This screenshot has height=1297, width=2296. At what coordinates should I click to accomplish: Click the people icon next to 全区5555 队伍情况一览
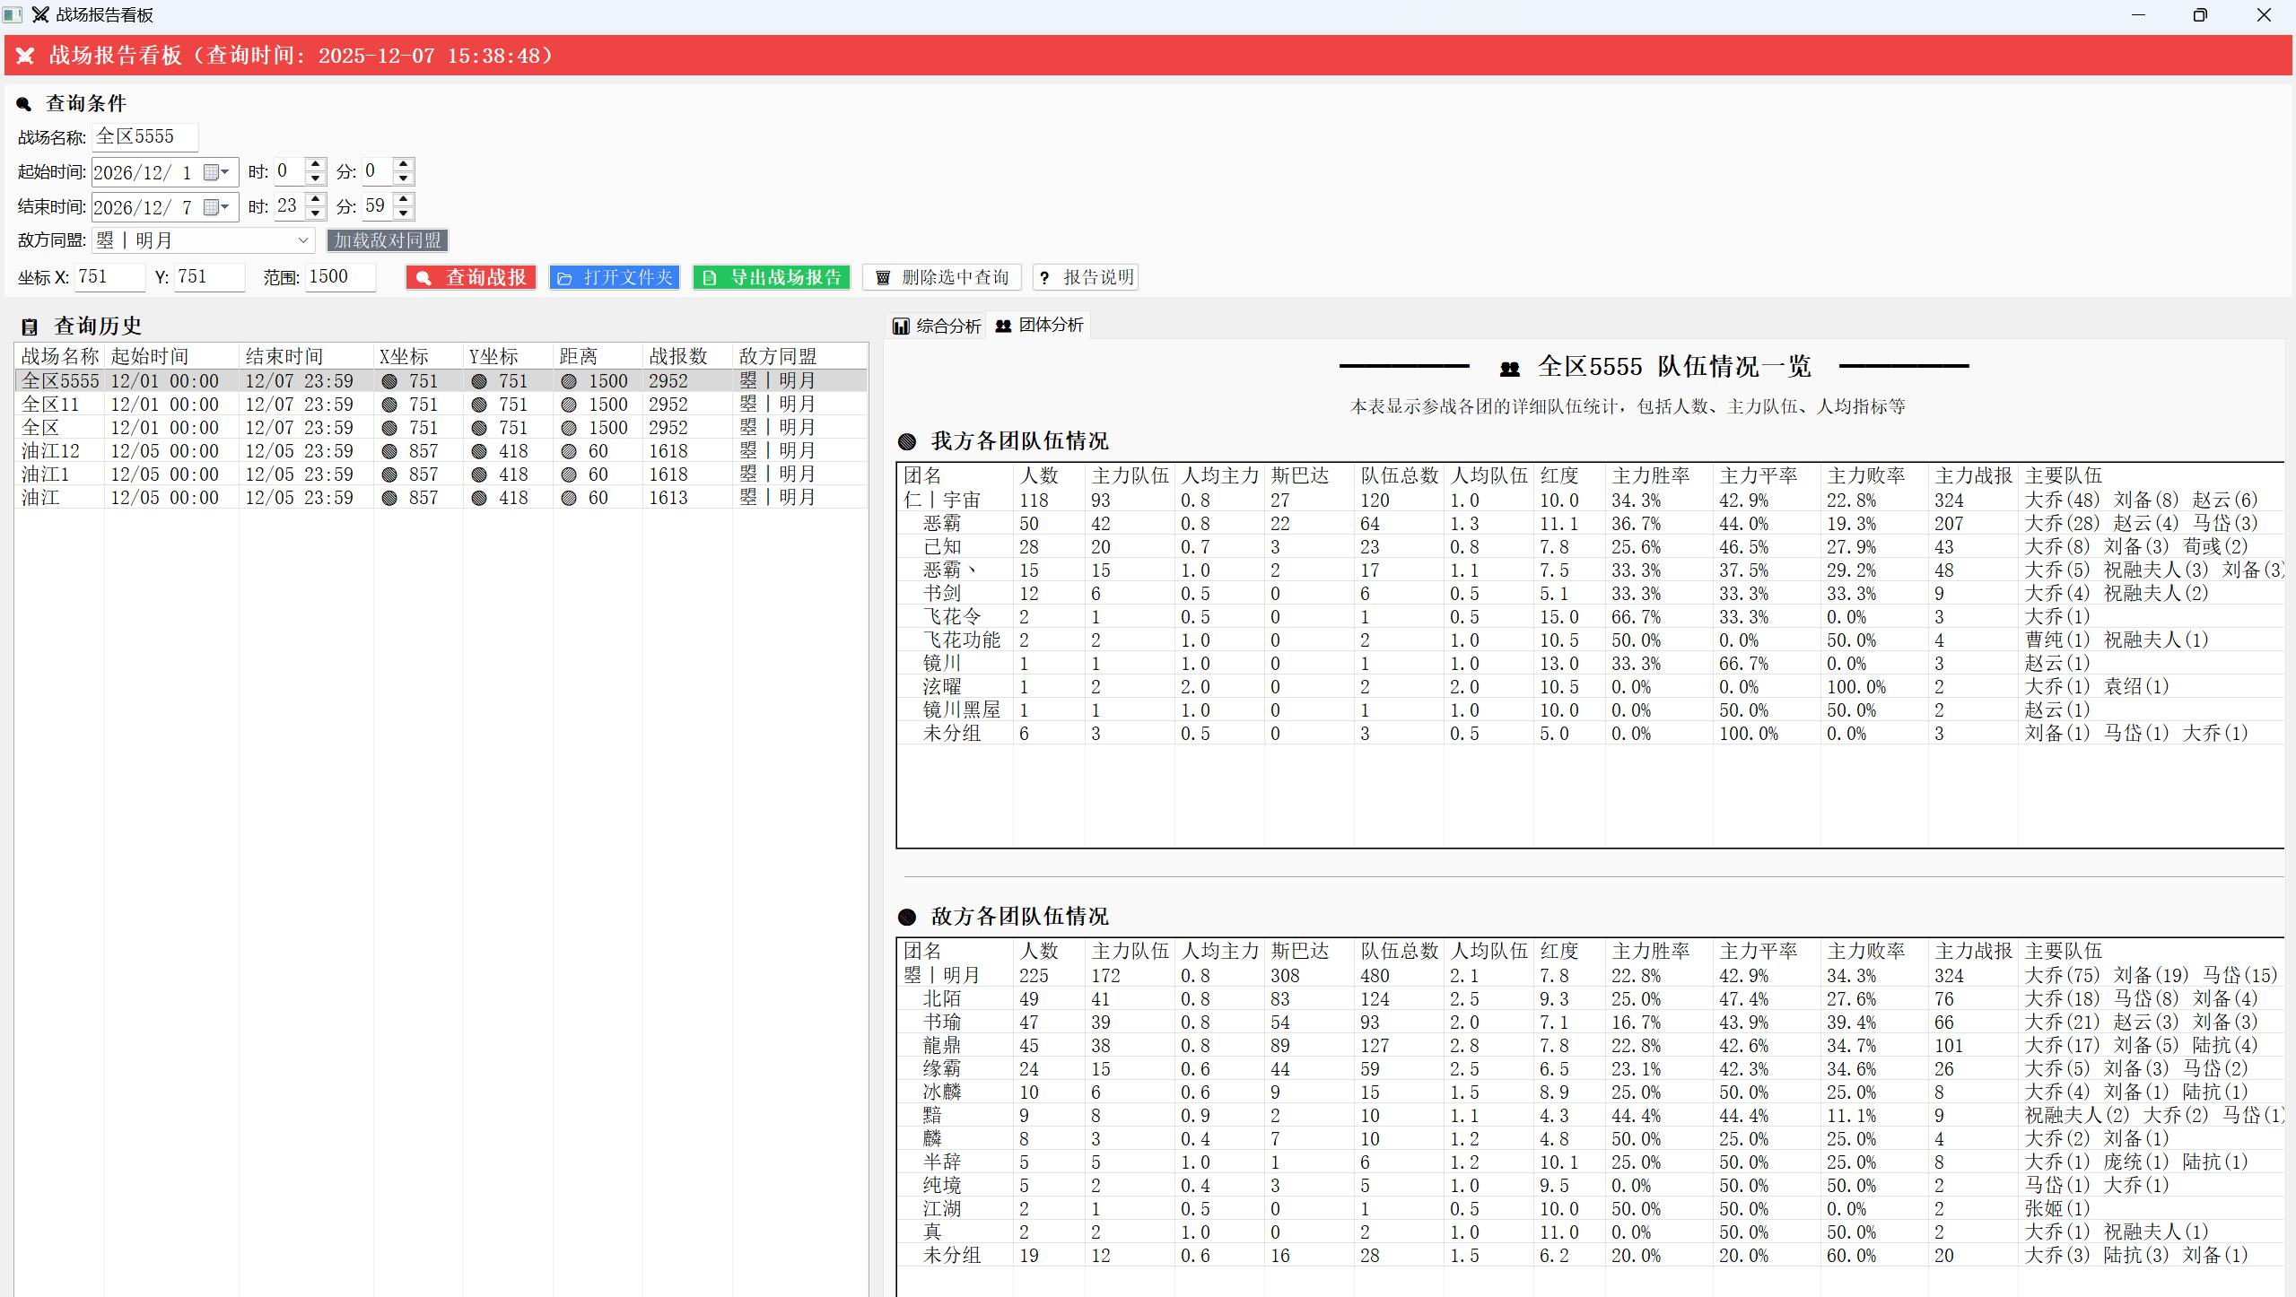tap(1510, 368)
